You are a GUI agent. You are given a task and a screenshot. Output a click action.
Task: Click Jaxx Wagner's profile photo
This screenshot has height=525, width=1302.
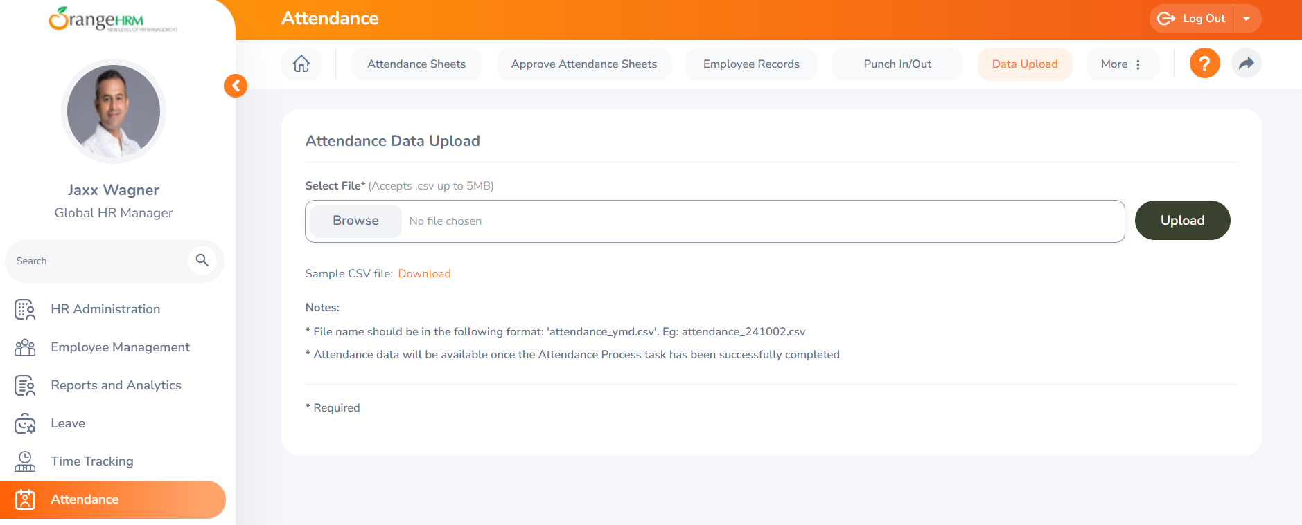114,111
